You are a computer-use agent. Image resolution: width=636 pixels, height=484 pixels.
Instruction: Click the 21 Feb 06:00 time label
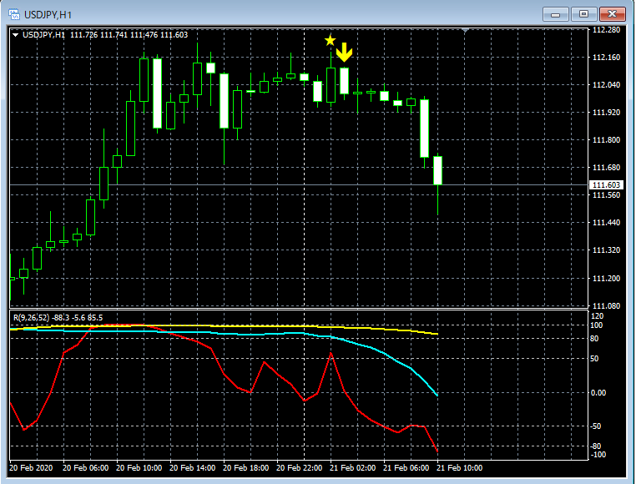406,468
